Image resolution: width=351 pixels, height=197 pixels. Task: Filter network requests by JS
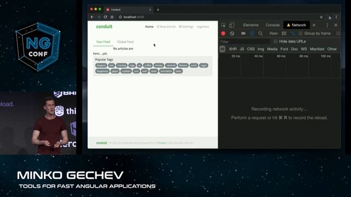coord(242,49)
